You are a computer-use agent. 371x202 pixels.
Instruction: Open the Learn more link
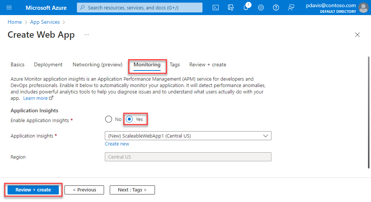(35, 98)
